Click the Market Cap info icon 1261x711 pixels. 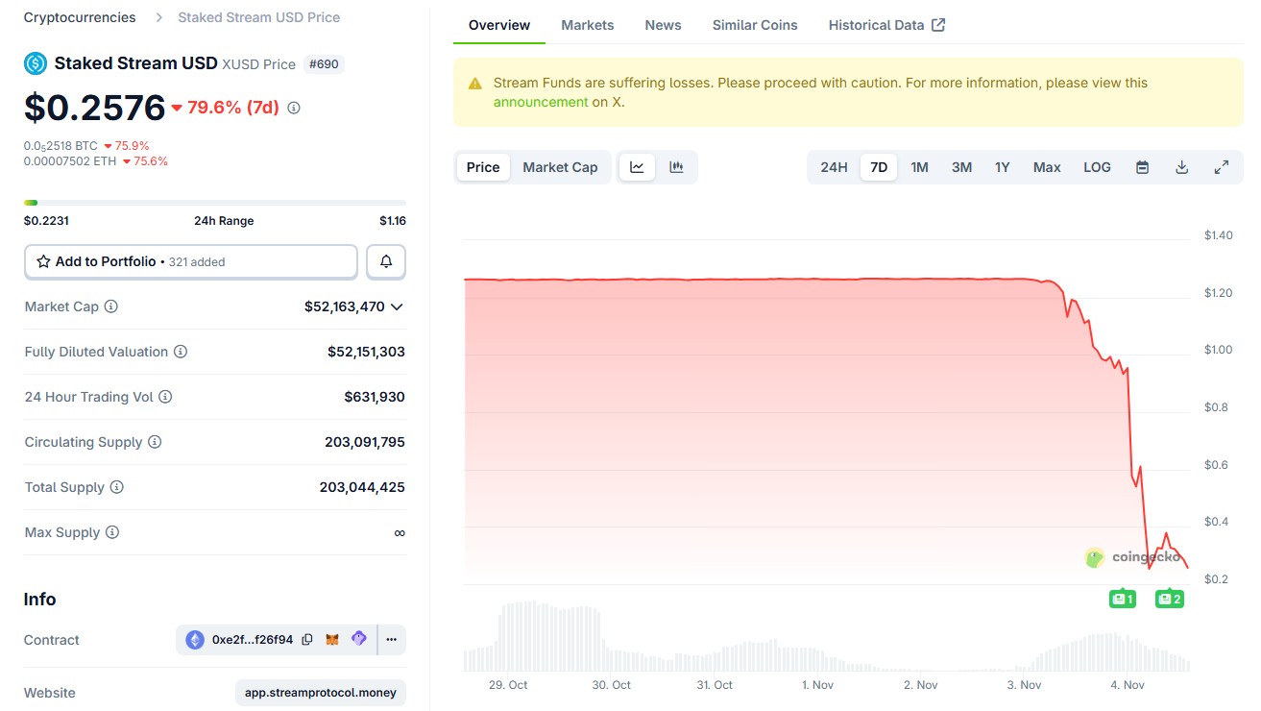(x=111, y=306)
